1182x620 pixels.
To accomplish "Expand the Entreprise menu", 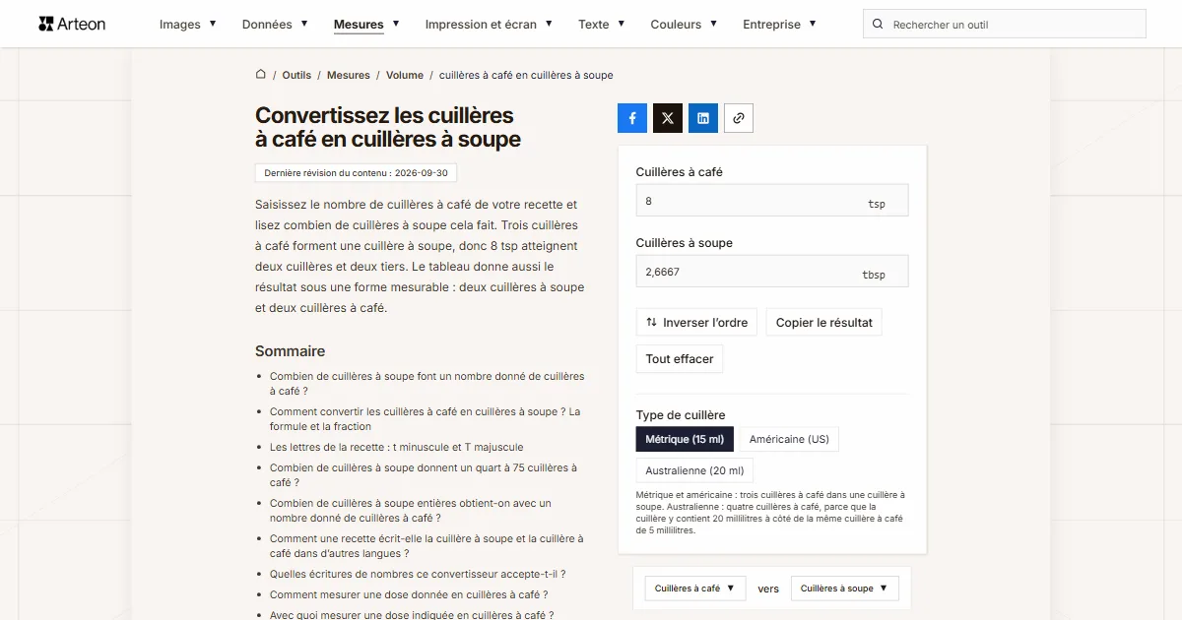I will [x=779, y=25].
